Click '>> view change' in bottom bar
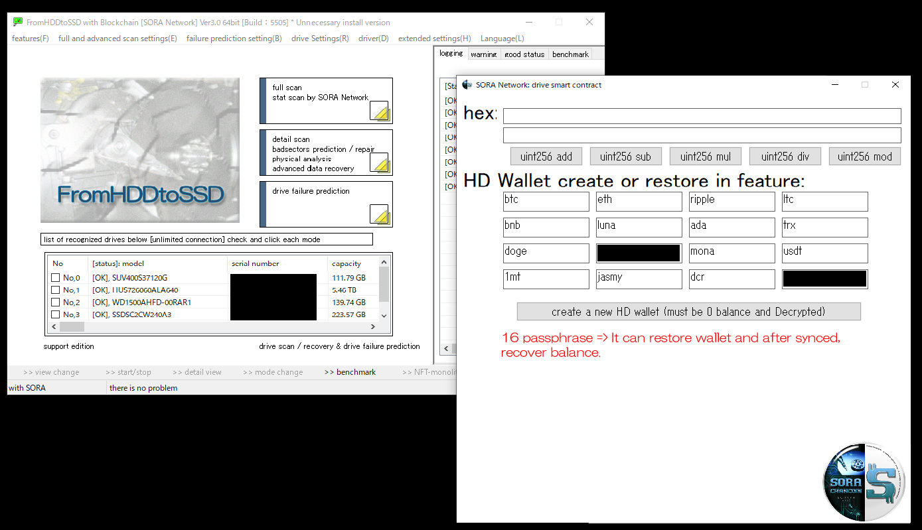Image resolution: width=922 pixels, height=530 pixels. 51,372
